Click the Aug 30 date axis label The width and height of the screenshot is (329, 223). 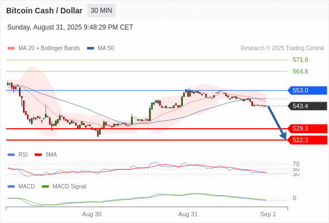pyautogui.click(x=91, y=214)
